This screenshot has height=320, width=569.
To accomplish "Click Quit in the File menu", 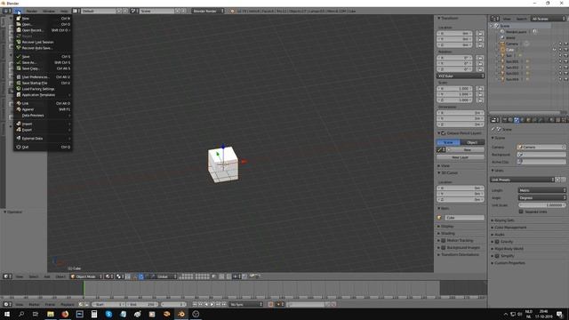I will (x=43, y=147).
